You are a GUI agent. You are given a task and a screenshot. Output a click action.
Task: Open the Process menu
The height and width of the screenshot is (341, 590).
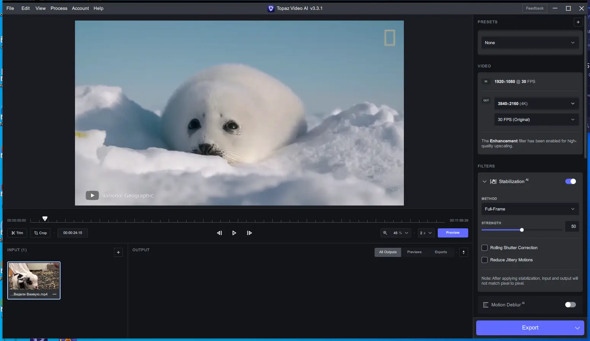point(59,8)
